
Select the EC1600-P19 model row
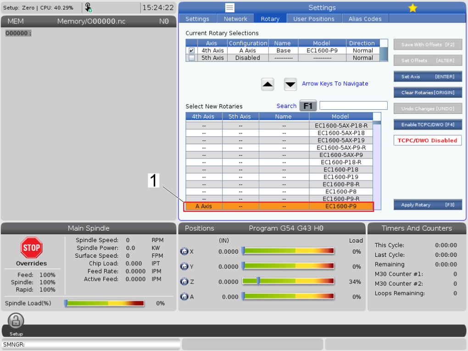tap(279, 177)
